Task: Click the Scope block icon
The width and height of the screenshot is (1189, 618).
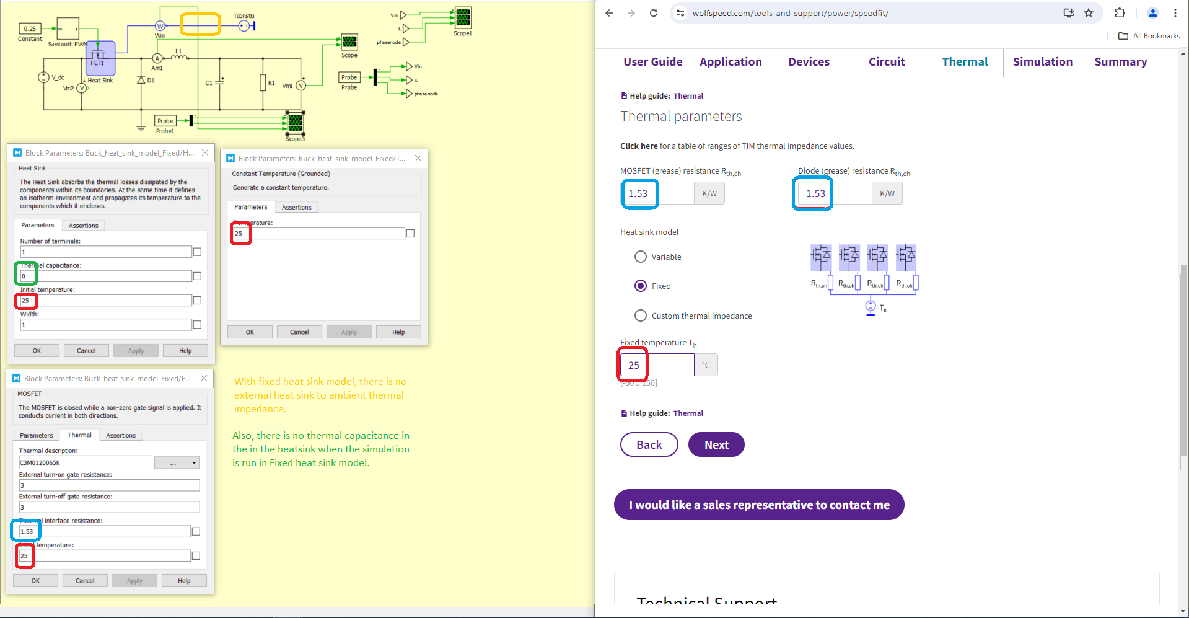Action: [x=349, y=42]
